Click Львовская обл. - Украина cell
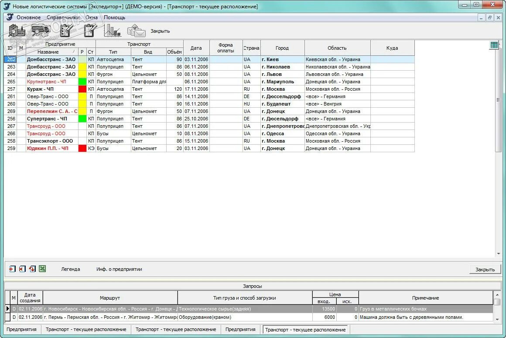The height and width of the screenshot is (338, 506). pos(338,74)
